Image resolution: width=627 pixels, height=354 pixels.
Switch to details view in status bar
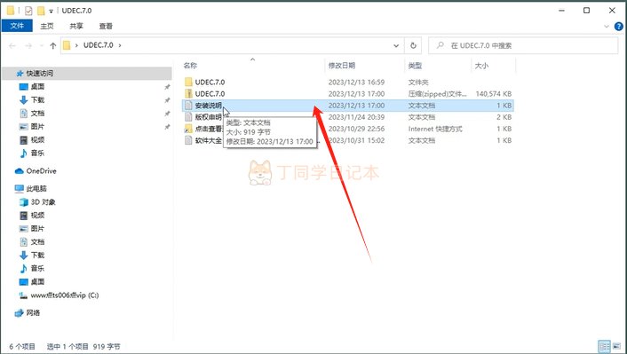point(605,346)
